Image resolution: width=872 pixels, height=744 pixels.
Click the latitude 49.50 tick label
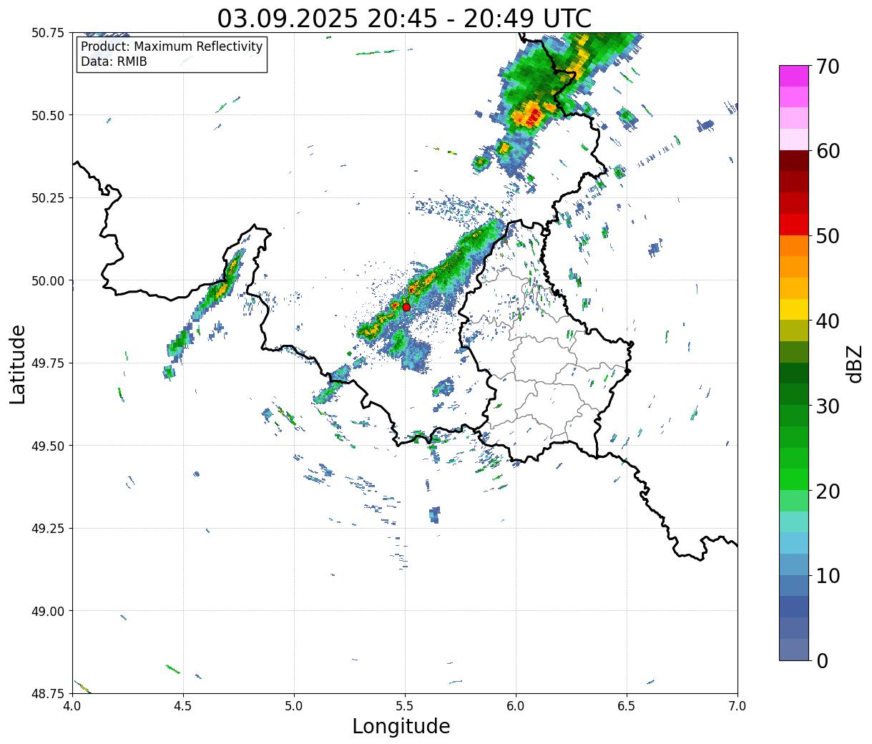47,446
